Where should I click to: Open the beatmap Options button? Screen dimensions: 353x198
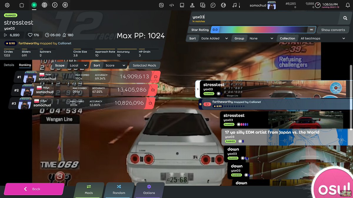coord(149,189)
